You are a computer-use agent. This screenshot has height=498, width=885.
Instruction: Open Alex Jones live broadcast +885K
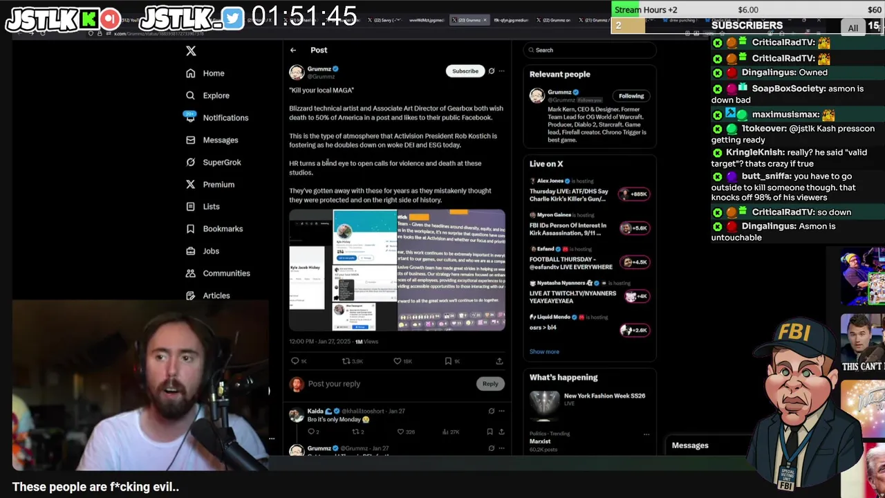coord(590,190)
